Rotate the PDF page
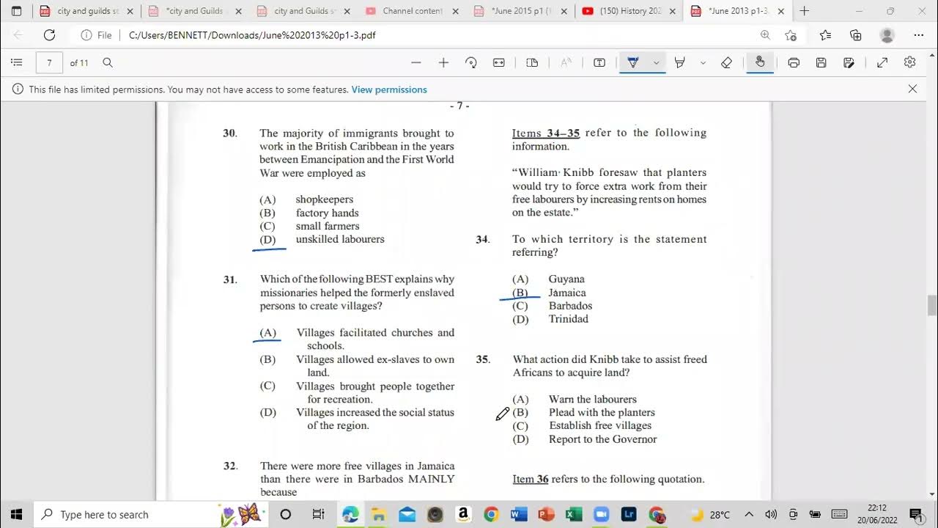The height and width of the screenshot is (528, 938). click(471, 63)
